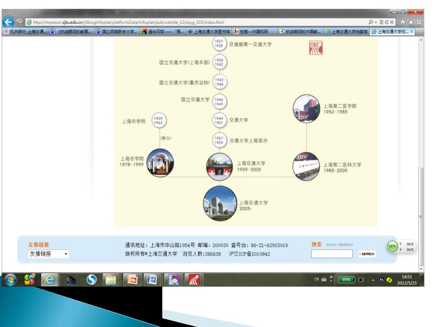Viewport: 436px width, 327px height.
Task: Click the green 66% speed widget
Action: click(393, 246)
